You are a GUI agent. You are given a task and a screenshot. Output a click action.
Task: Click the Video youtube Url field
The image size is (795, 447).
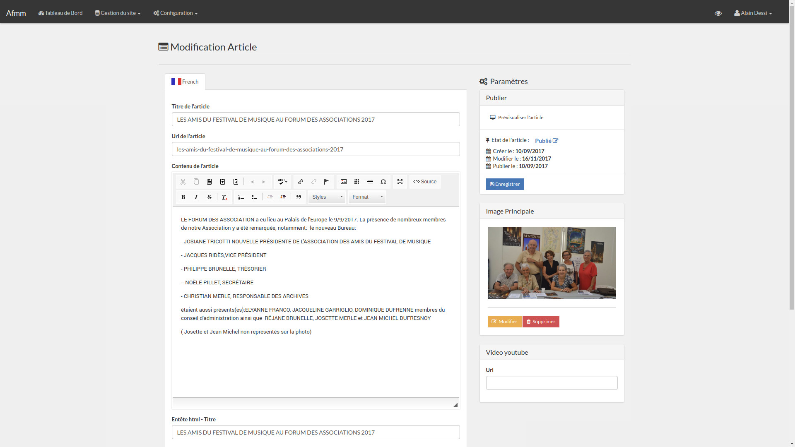(x=552, y=383)
